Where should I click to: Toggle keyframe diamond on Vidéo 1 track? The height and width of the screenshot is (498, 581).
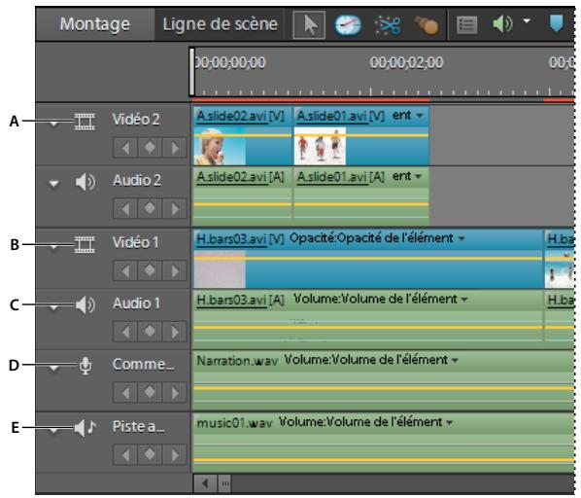150,270
